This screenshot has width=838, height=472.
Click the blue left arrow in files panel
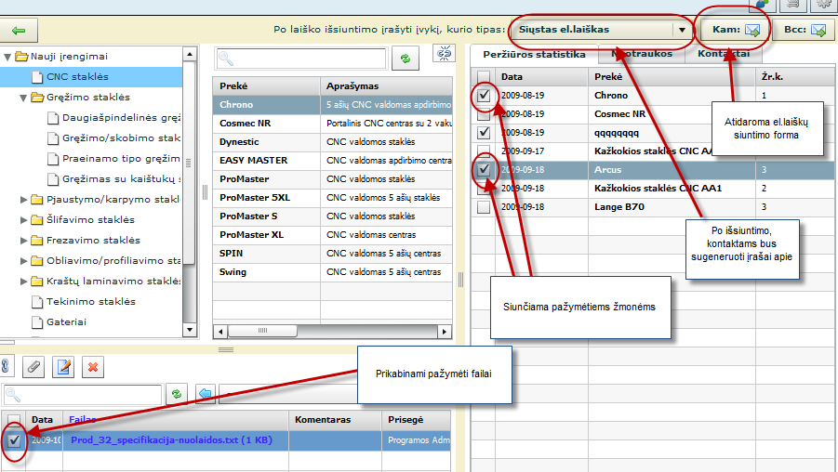(x=206, y=394)
